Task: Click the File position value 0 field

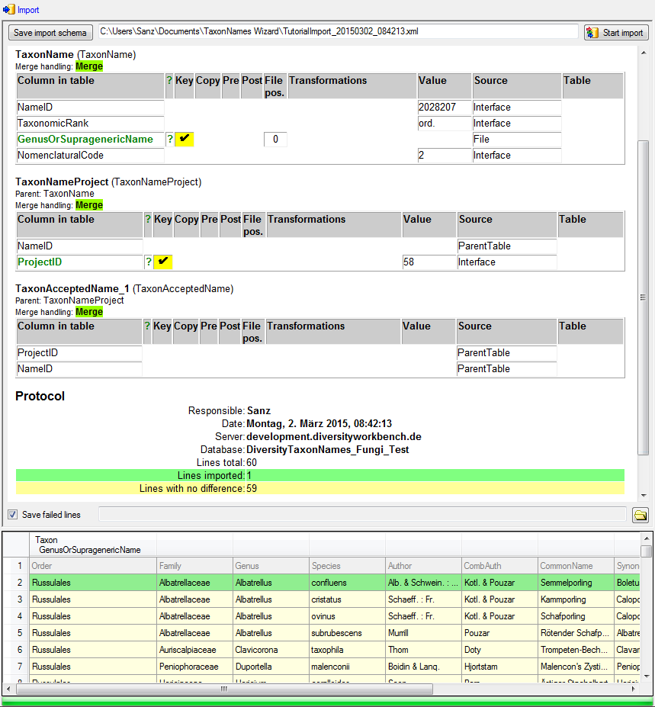Action: [275, 140]
